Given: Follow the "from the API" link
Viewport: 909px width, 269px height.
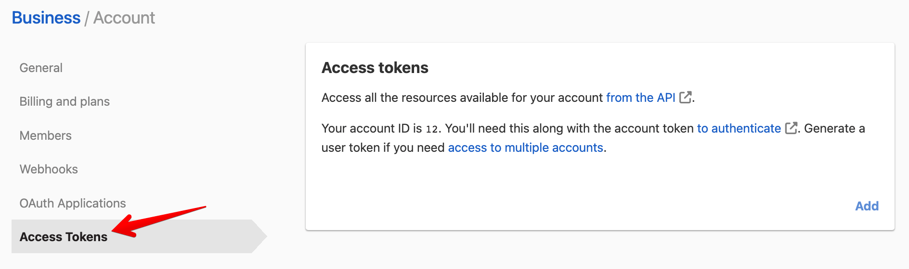Looking at the screenshot, I should coord(640,98).
